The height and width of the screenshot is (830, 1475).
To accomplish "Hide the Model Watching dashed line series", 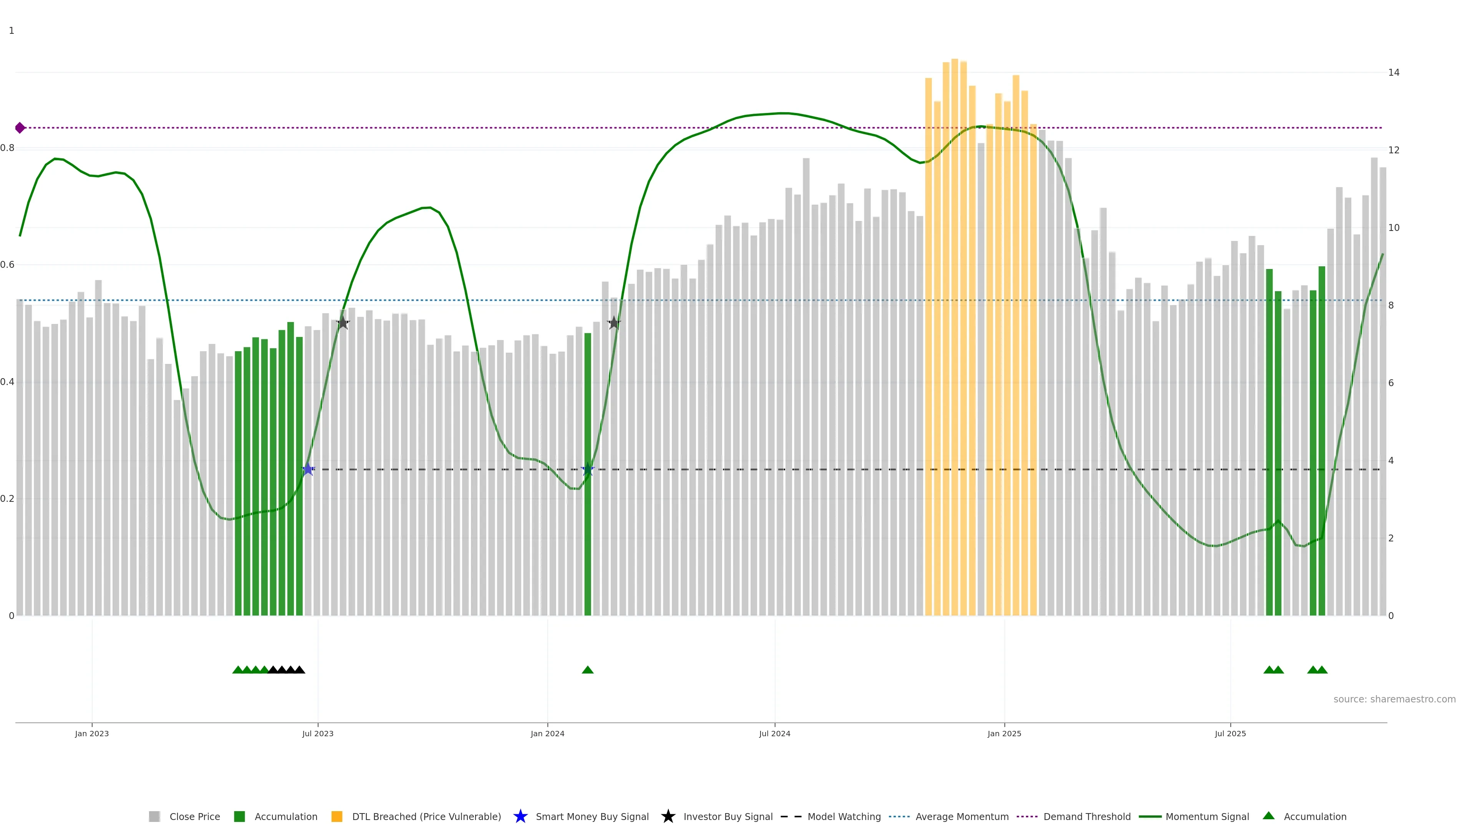I will [844, 816].
